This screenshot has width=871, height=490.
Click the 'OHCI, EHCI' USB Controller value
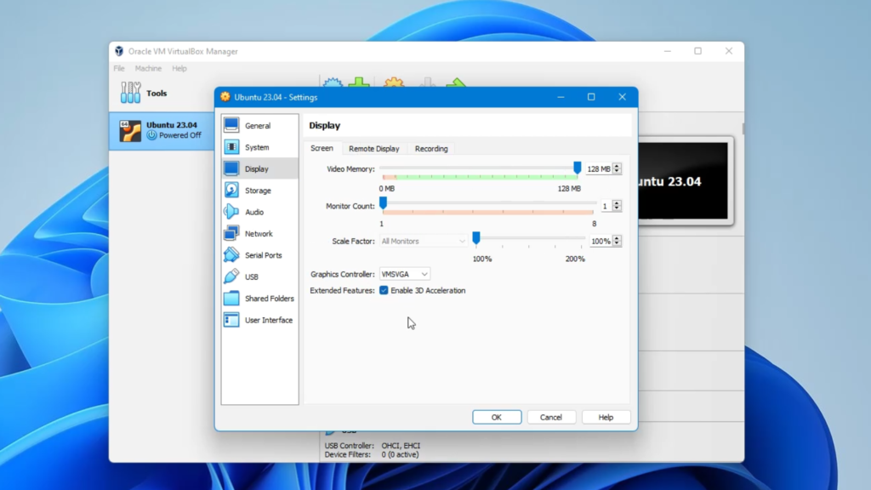(x=401, y=446)
